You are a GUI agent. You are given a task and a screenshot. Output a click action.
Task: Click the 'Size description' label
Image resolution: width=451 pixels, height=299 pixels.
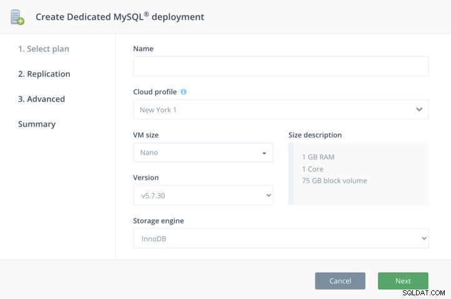(315, 135)
